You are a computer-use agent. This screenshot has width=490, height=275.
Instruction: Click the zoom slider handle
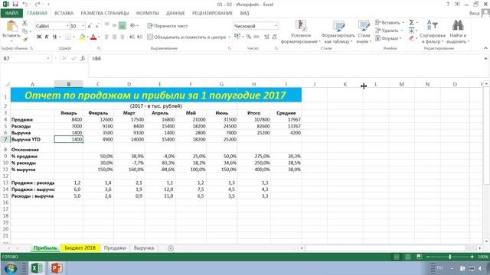click(x=449, y=257)
